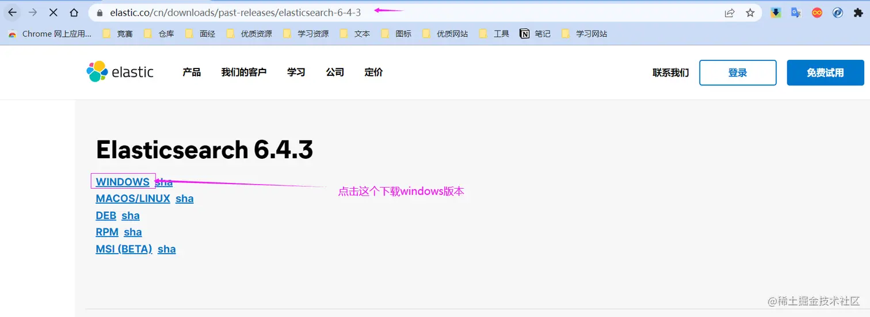The width and height of the screenshot is (870, 317).
Task: Open the Google Translate extension icon
Action: point(796,13)
